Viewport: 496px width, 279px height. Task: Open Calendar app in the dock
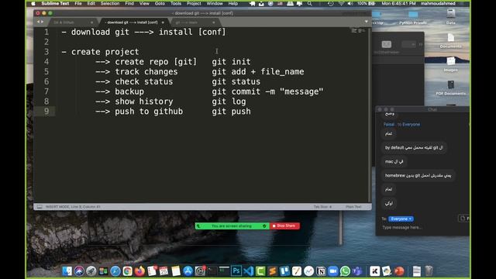point(164,271)
